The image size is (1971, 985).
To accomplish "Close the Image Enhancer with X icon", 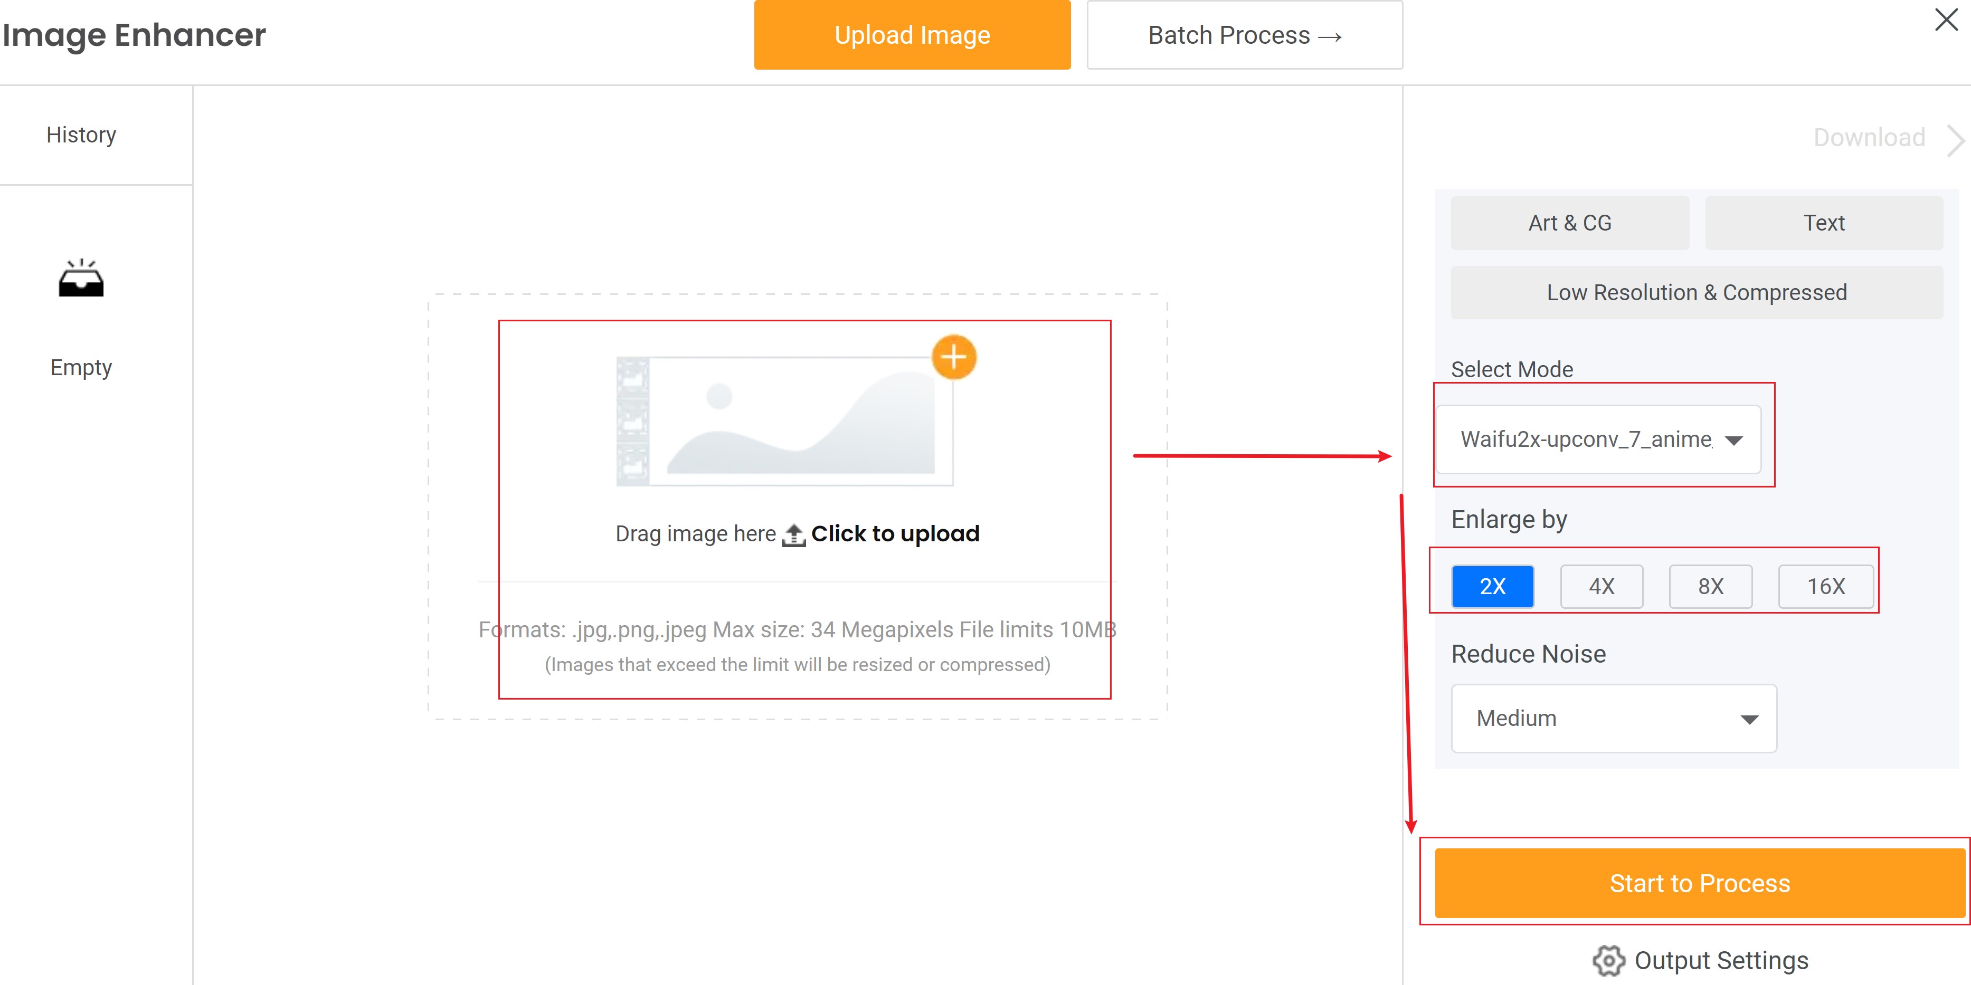I will tap(1946, 20).
